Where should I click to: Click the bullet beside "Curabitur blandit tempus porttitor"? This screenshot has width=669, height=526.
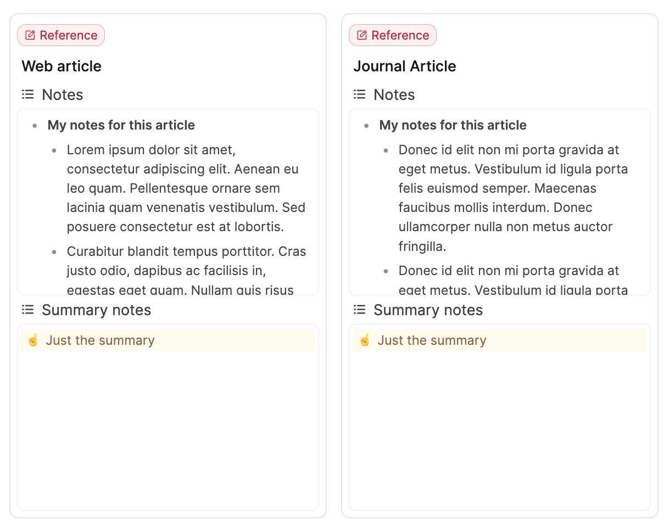[54, 252]
